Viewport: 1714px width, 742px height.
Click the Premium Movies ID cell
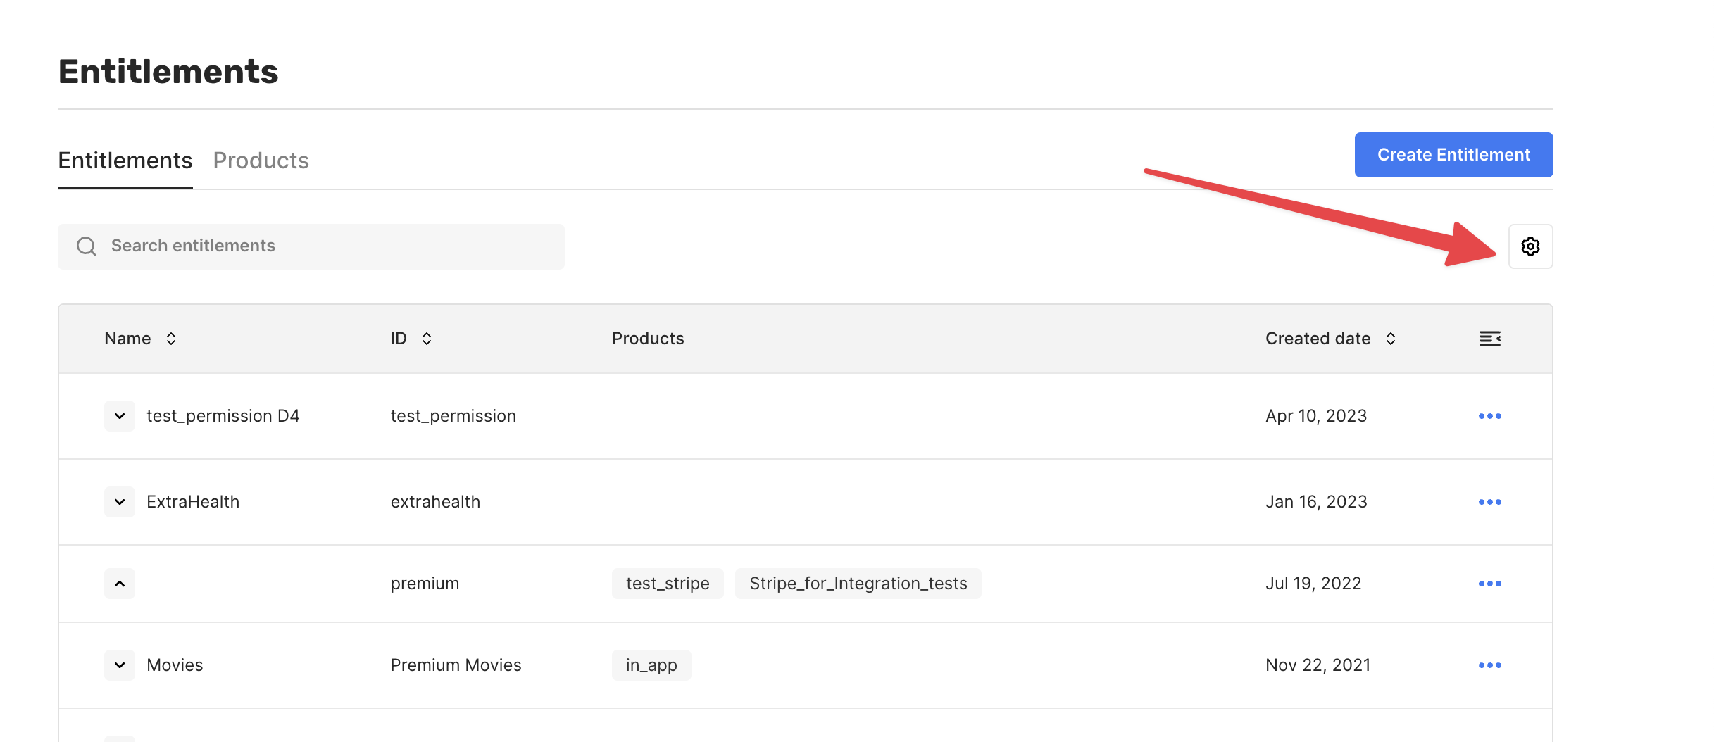pos(456,665)
